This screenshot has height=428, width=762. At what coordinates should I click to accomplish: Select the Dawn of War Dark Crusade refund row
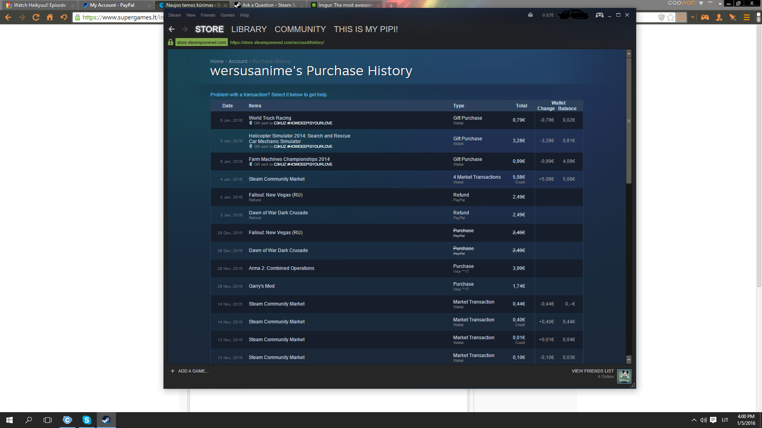tap(396, 215)
